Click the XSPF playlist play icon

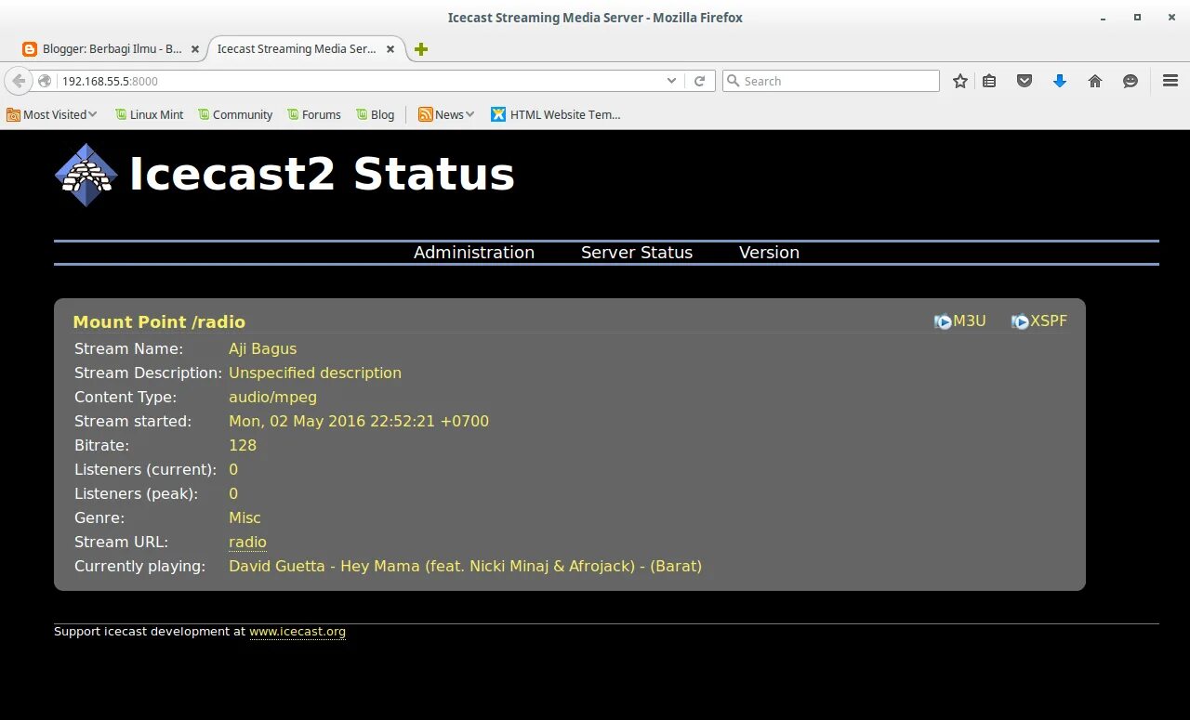tap(1020, 321)
